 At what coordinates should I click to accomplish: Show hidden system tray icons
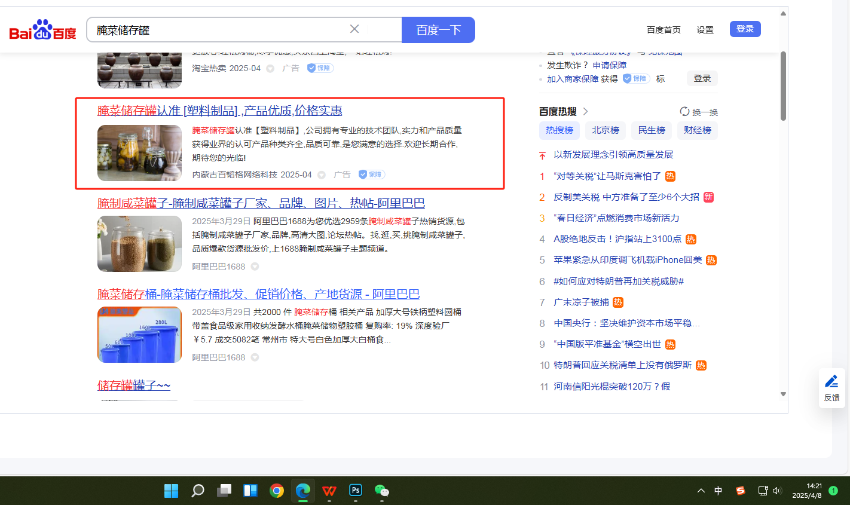coord(701,491)
